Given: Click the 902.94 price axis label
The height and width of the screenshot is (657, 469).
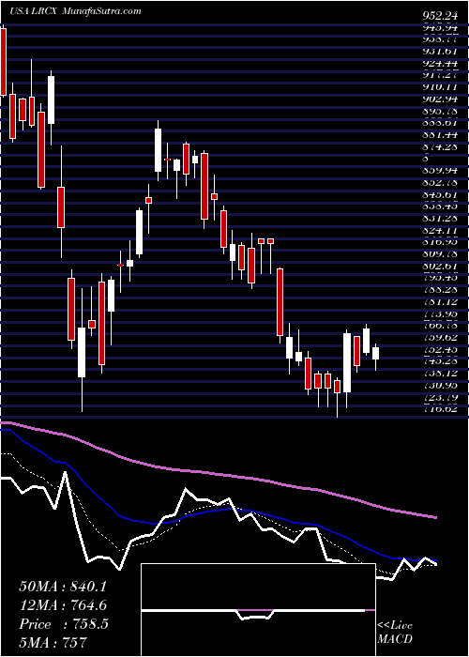Looking at the screenshot, I should [x=438, y=99].
